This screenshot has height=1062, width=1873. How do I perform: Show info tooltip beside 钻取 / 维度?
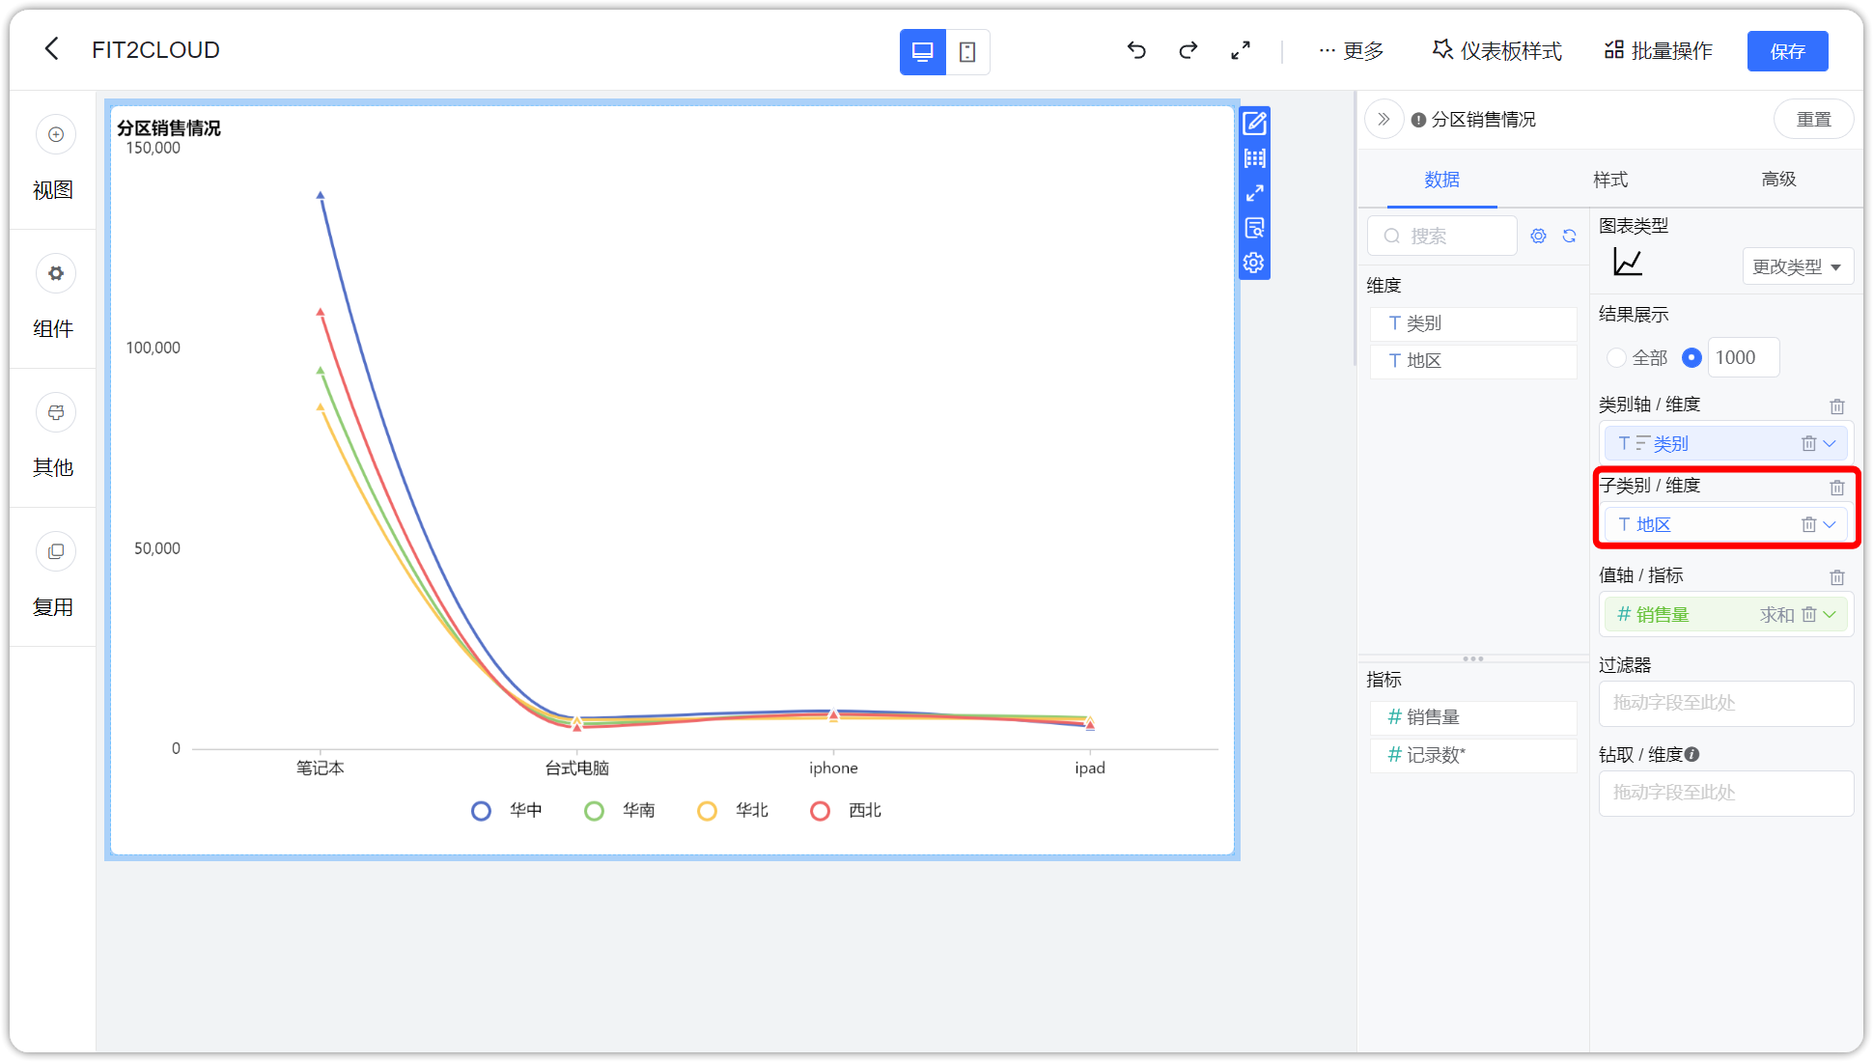pyautogui.click(x=1692, y=755)
